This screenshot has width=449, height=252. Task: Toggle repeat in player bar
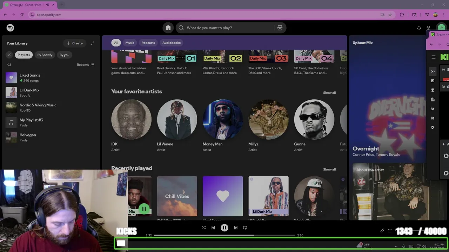(245, 227)
